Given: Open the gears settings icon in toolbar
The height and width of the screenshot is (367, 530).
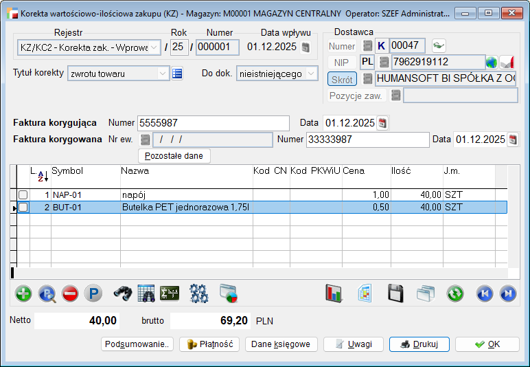Looking at the screenshot, I should coord(199,294).
